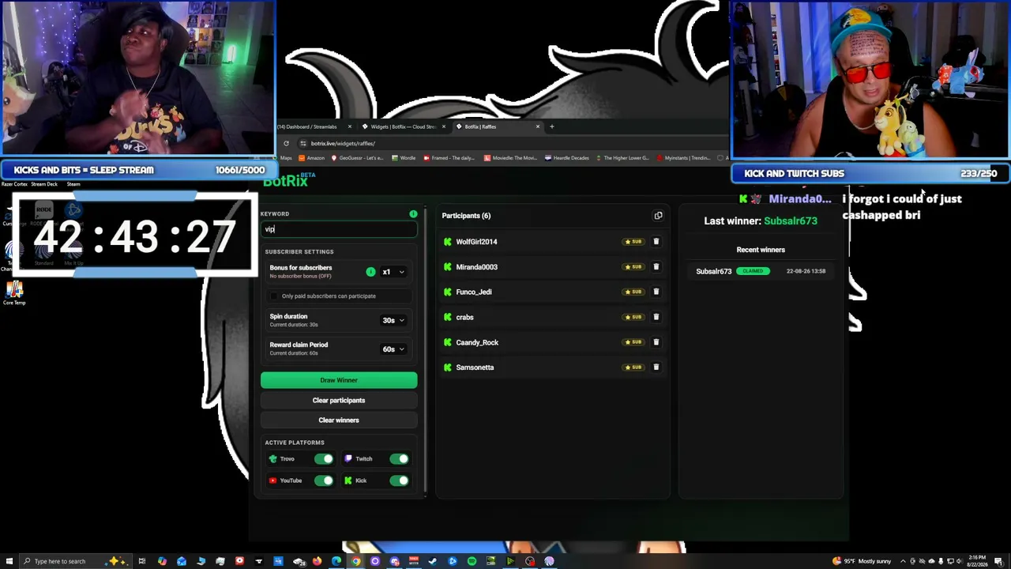The image size is (1011, 569).
Task: Select participant name Samsonetta
Action: pos(475,367)
